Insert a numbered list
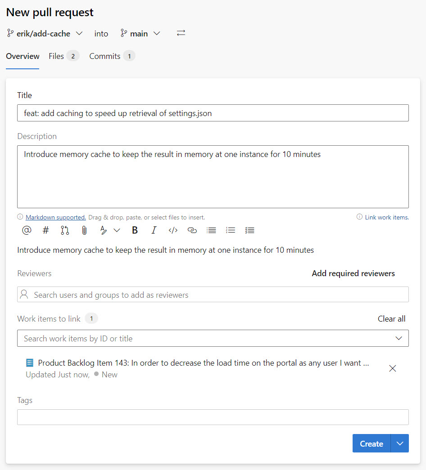Image resolution: width=426 pixels, height=470 pixels. click(230, 230)
